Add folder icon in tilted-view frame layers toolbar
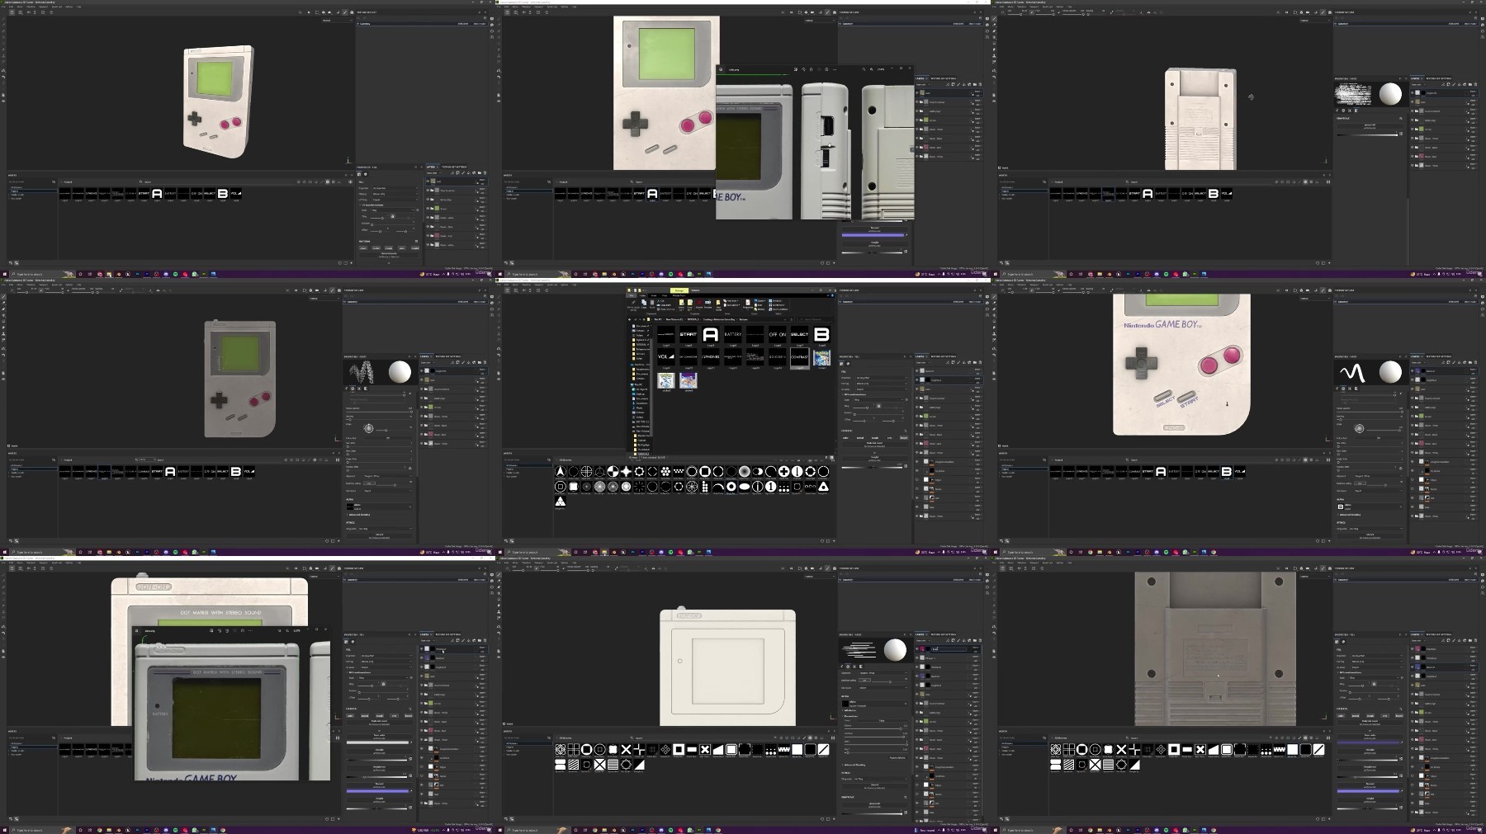This screenshot has width=1486, height=834. pyautogui.click(x=480, y=173)
